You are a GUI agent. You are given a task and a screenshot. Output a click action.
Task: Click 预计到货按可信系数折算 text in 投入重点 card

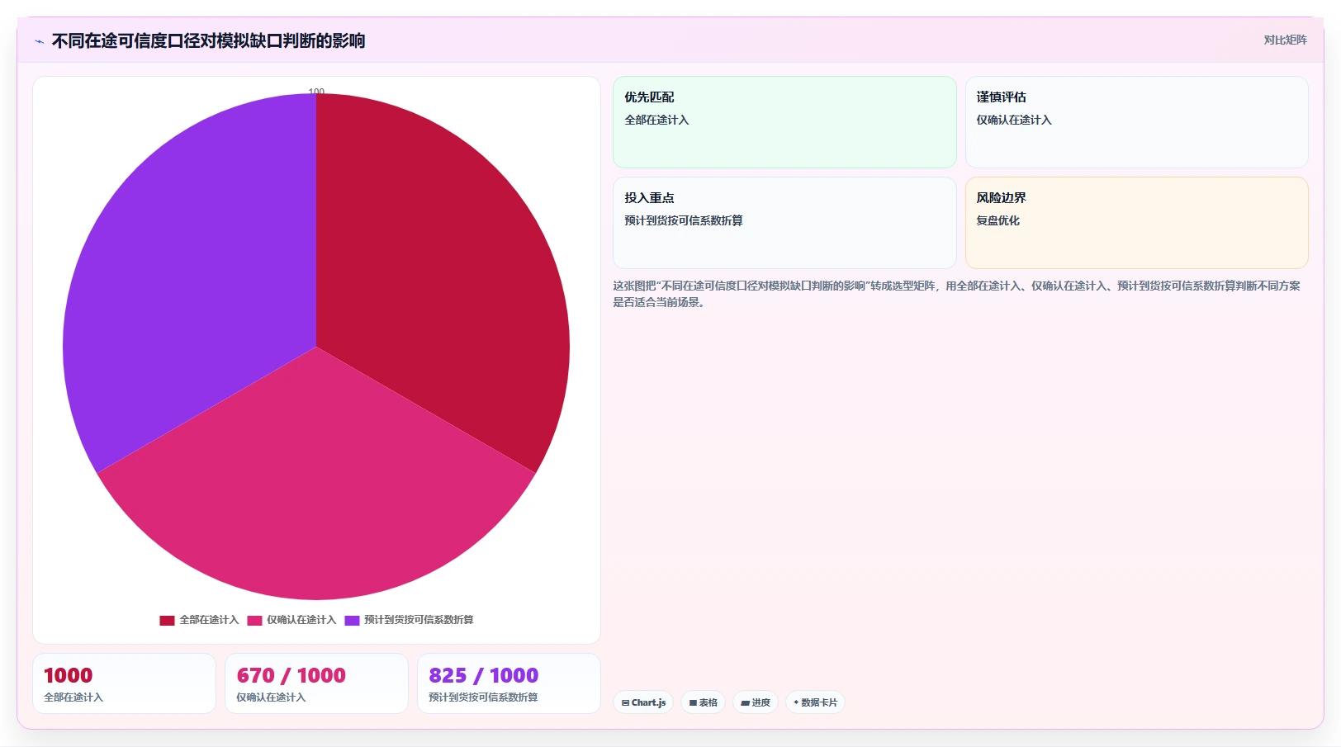684,220
